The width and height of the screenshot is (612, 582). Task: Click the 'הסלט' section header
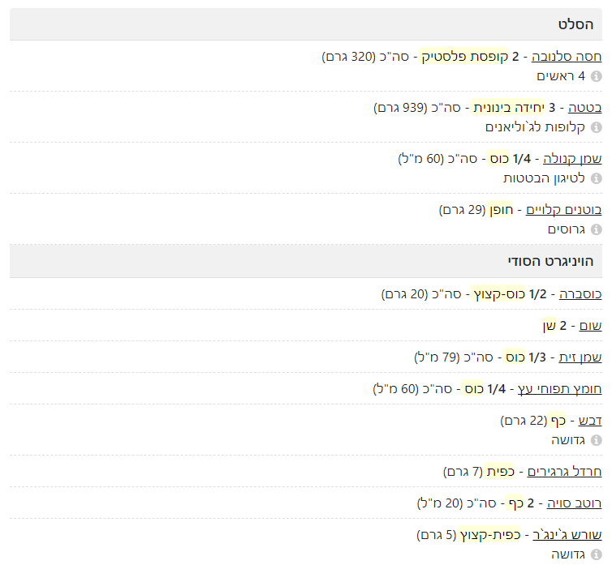(x=575, y=24)
